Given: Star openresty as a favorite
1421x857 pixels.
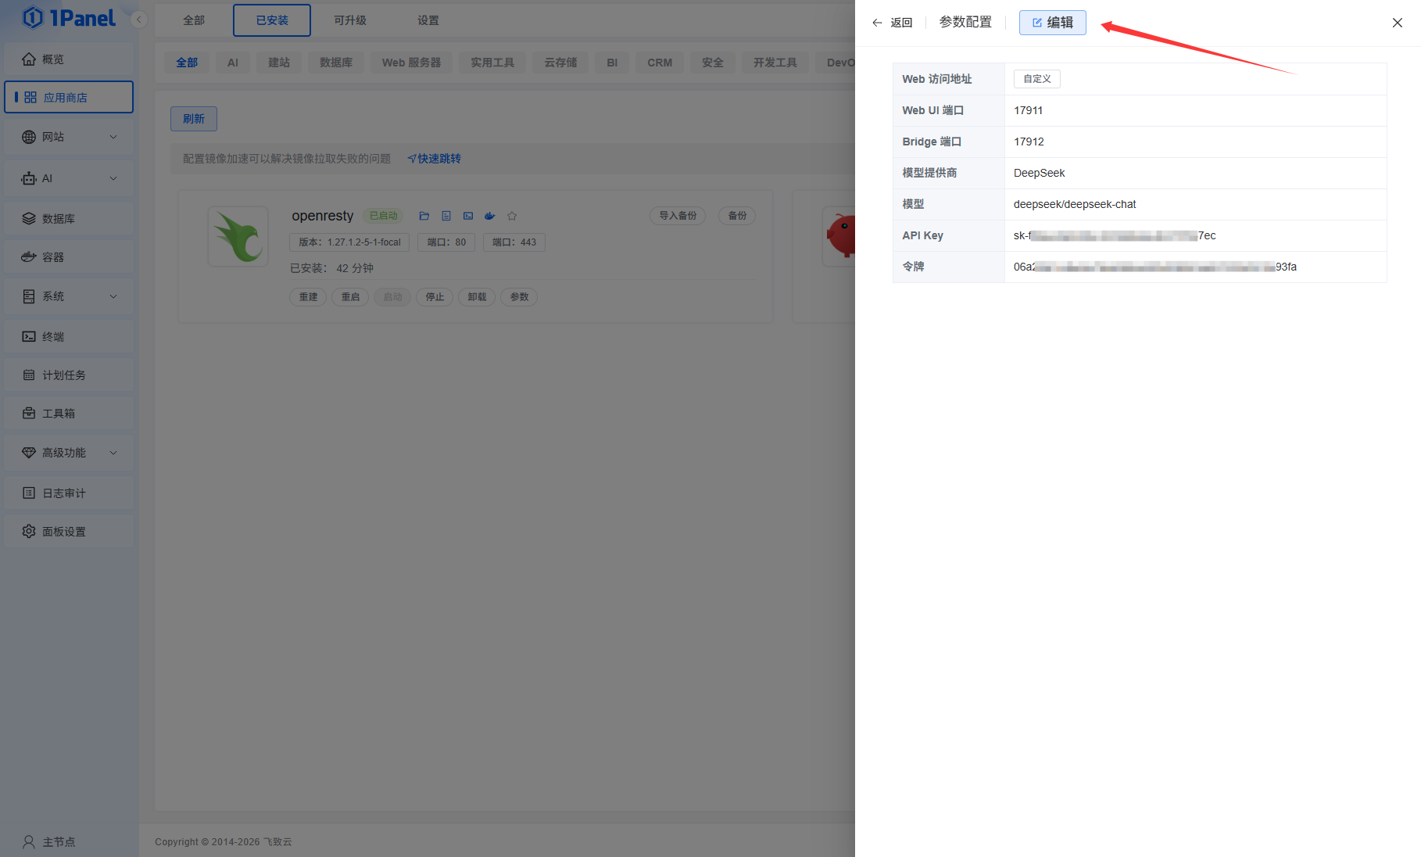Looking at the screenshot, I should pyautogui.click(x=512, y=216).
